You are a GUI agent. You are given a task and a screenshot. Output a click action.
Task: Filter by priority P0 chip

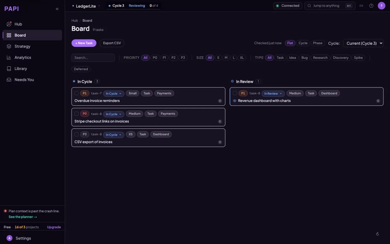[155, 58]
